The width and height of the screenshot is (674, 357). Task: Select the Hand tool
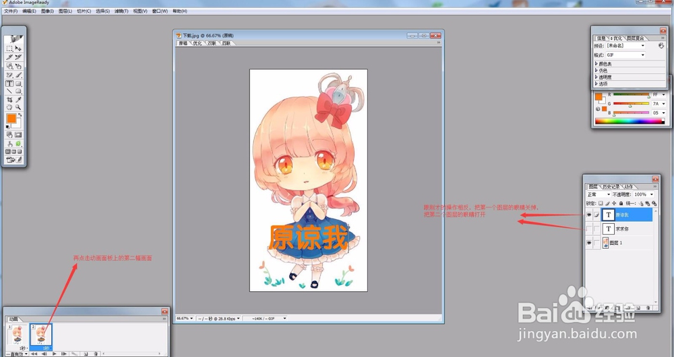(x=9, y=107)
